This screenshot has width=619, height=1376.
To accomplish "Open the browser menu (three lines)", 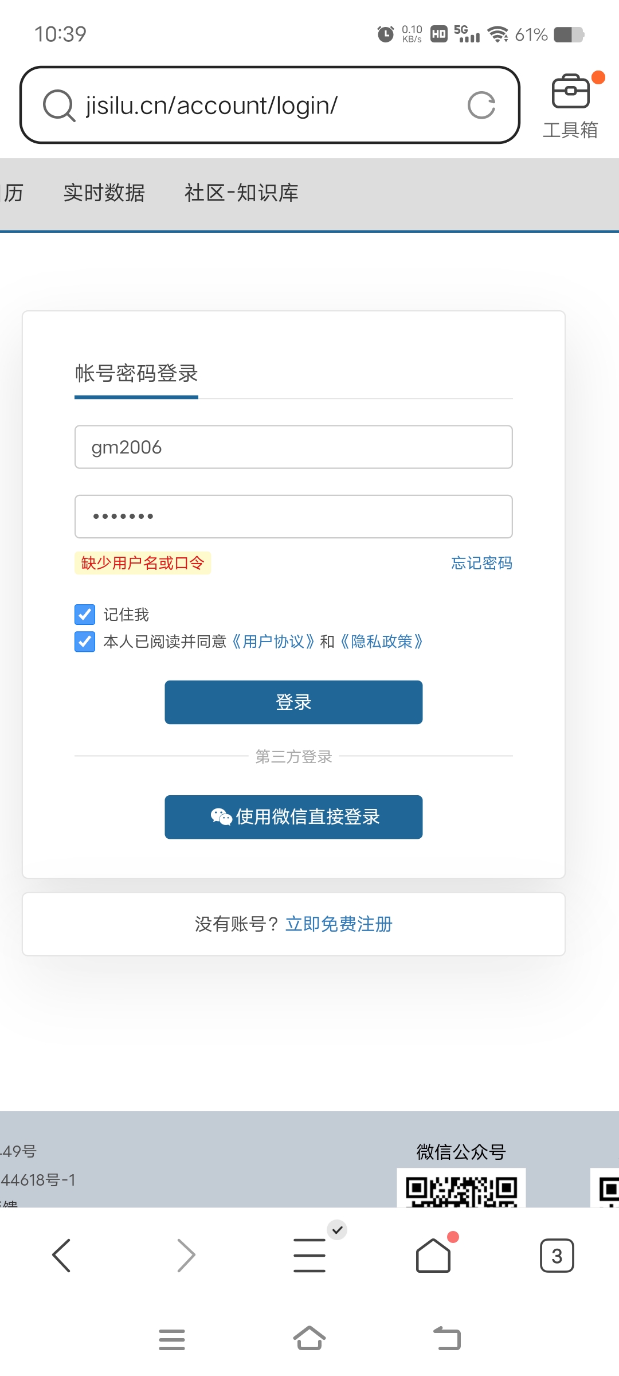I will click(x=309, y=1255).
